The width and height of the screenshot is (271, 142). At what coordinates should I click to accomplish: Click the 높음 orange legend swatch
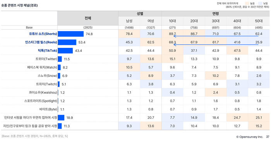pyautogui.click(x=247, y=3)
